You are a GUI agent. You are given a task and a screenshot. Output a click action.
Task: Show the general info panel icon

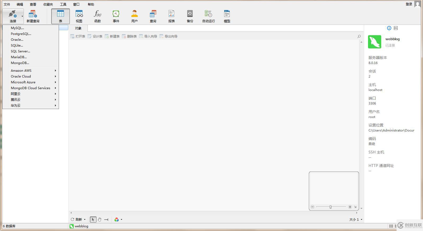tap(389, 28)
